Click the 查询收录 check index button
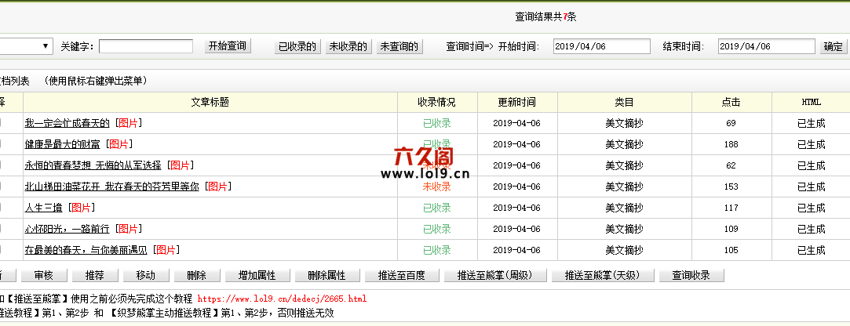Screen dimensions: 850x326 tap(691, 276)
